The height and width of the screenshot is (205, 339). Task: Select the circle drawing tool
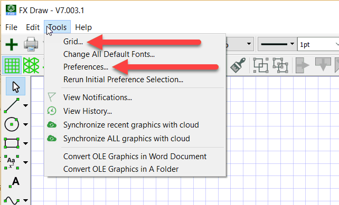tap(12, 124)
